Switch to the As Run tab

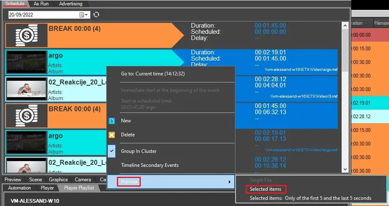(x=41, y=4)
